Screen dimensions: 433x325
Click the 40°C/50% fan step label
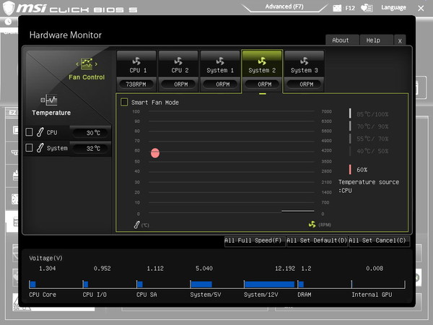click(x=372, y=151)
